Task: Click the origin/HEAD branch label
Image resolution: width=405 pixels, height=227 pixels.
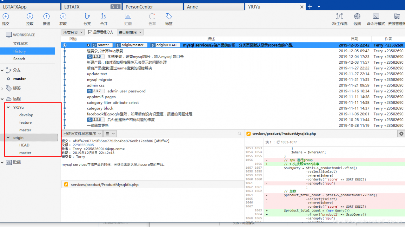Action: coord(165,45)
